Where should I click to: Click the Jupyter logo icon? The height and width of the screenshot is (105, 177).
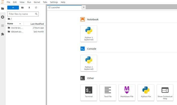(x=2, y=2)
